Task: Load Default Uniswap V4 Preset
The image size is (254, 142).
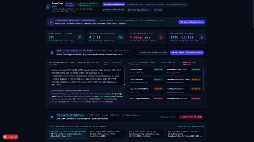Action: coord(153,53)
